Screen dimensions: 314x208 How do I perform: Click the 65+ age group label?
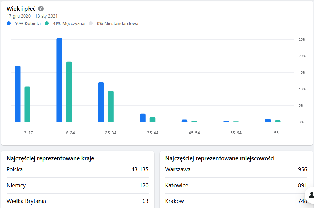(x=278, y=133)
